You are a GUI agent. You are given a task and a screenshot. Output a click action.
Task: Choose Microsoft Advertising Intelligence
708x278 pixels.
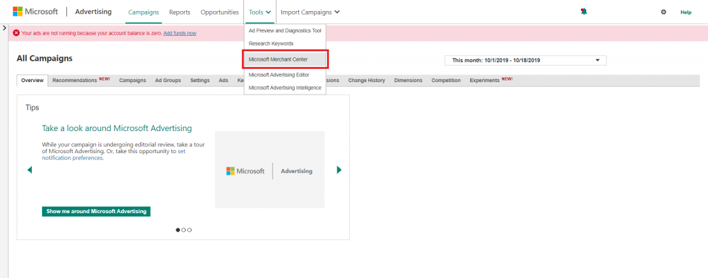pos(285,88)
